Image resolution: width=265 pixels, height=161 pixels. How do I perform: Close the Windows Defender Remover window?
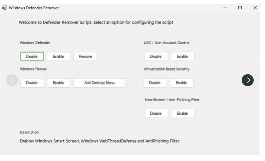(255, 8)
